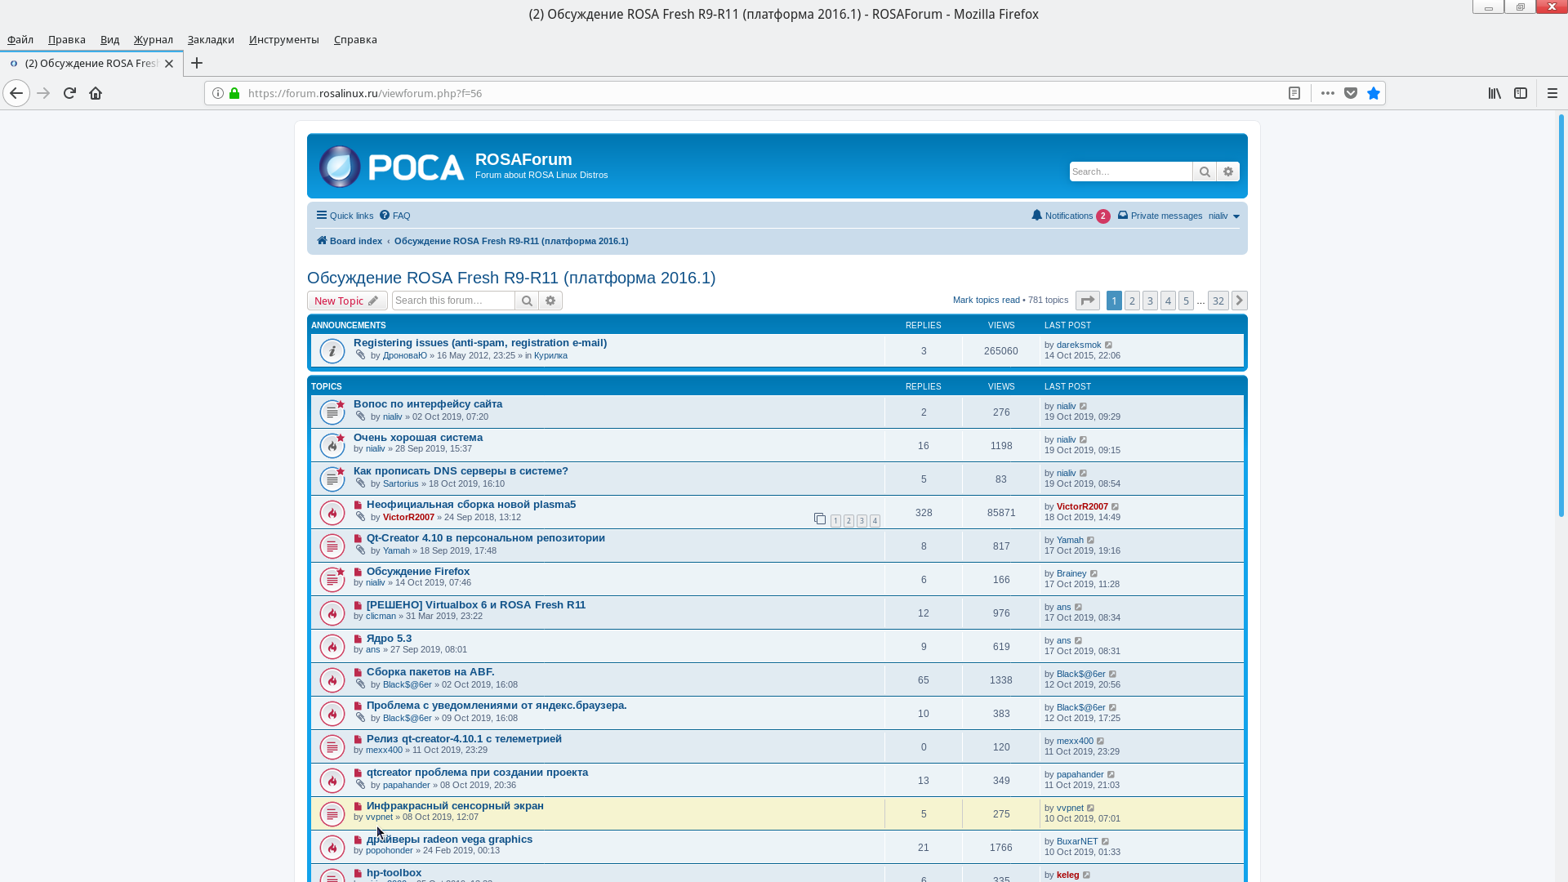Image resolution: width=1568 pixels, height=882 pixels.
Task: Click advanced search gear in header
Action: (x=1228, y=171)
